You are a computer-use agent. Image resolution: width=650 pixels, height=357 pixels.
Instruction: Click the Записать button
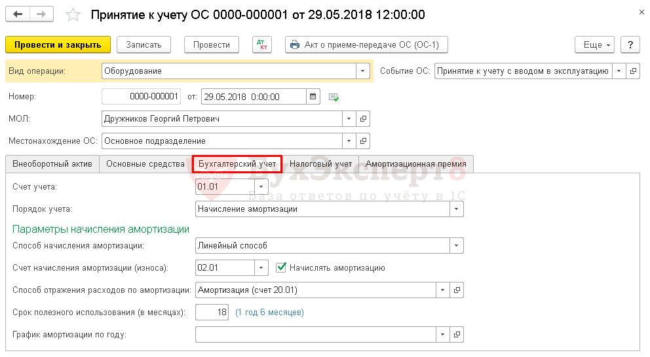(x=143, y=44)
